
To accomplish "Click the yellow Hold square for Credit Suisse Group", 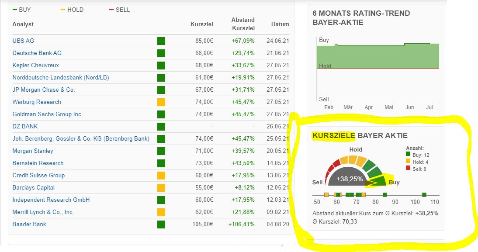I will point(161,176).
